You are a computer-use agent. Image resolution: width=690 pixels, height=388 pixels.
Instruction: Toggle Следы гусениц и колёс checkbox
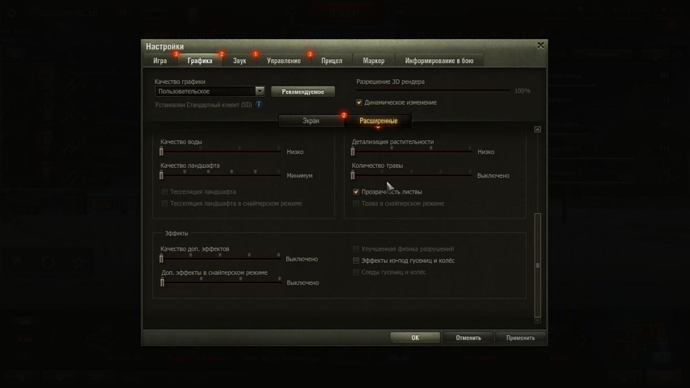pyautogui.click(x=356, y=272)
